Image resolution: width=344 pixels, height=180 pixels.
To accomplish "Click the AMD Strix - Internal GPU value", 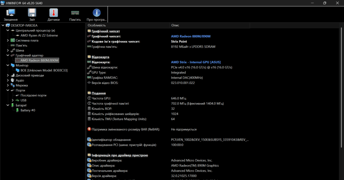I will [196, 62].
